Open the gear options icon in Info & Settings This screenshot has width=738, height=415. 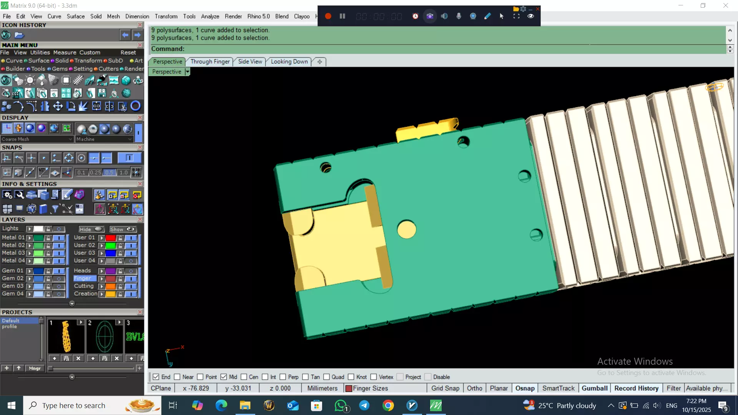tap(7, 195)
